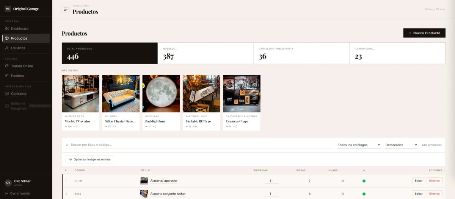This screenshot has height=199, width=455.
Task: Select Productos in the sidebar
Action: pos(26,38)
